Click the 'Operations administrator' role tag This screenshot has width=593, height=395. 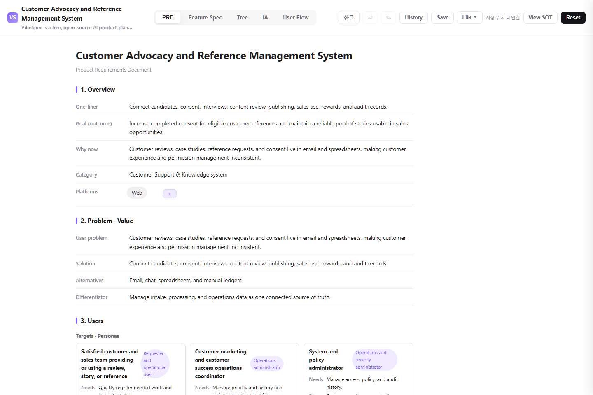267,364
